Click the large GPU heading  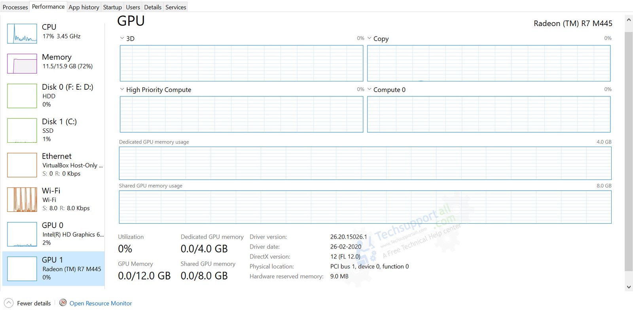pos(131,21)
